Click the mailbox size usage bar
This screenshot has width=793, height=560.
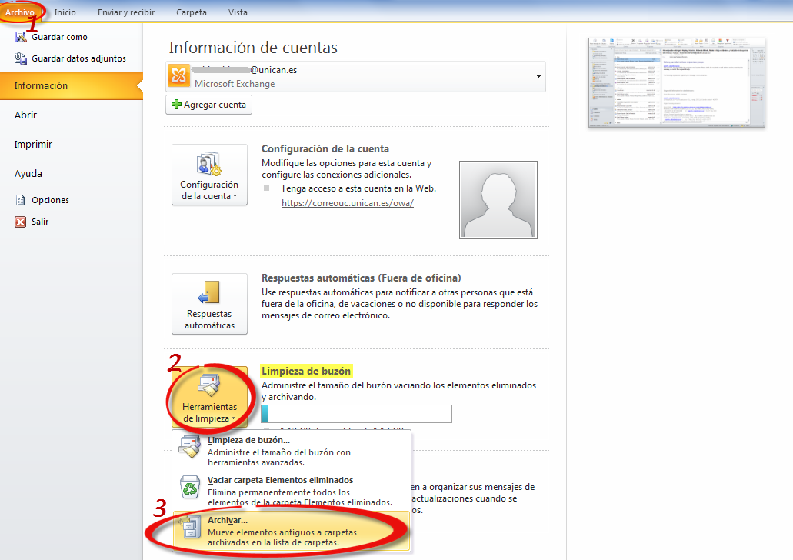pyautogui.click(x=357, y=414)
